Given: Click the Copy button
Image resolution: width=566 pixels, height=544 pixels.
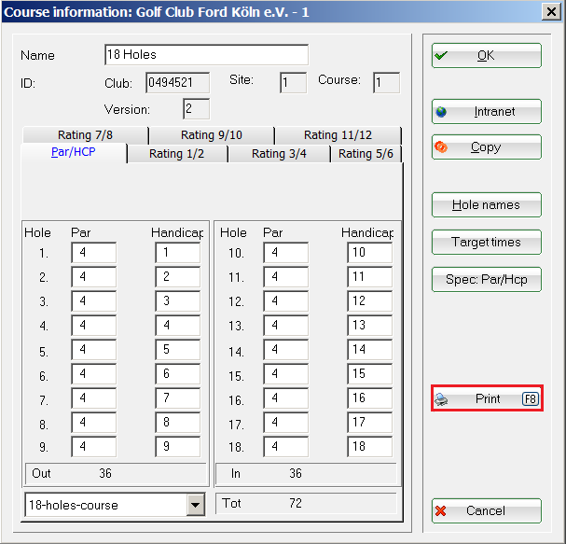Looking at the screenshot, I should [486, 147].
